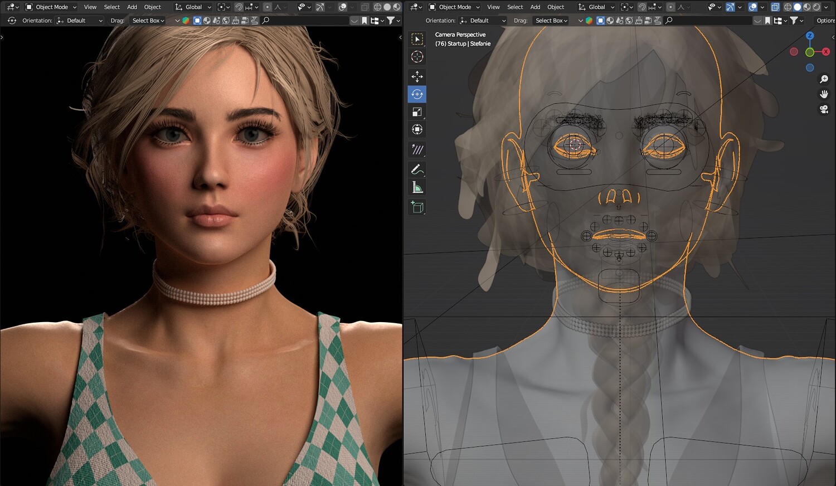The width and height of the screenshot is (836, 486).
Task: Click the Options button in right viewport
Action: pos(825,21)
